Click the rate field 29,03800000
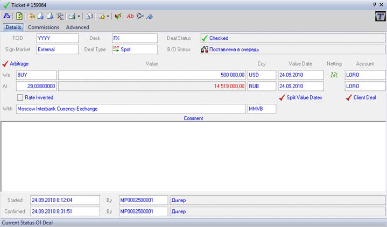387x227 pixels. (36, 86)
